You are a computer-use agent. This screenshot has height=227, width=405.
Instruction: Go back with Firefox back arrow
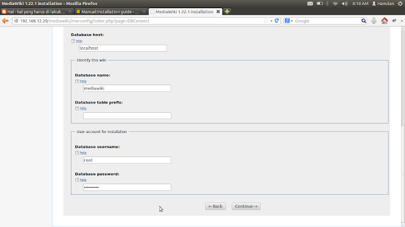[5, 21]
